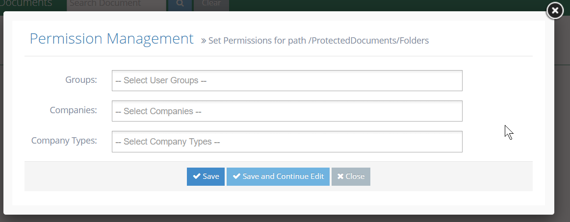Click the path text /ProtectedDocuments/Folders
The image size is (570, 222).
coord(368,40)
